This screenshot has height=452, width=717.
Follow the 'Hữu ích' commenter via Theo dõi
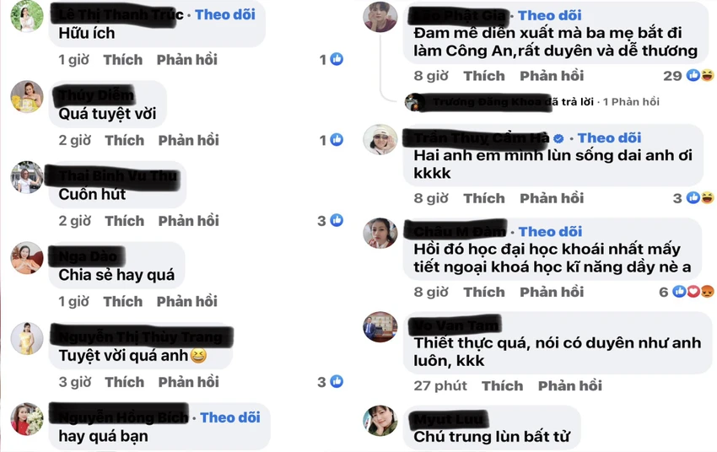[225, 14]
